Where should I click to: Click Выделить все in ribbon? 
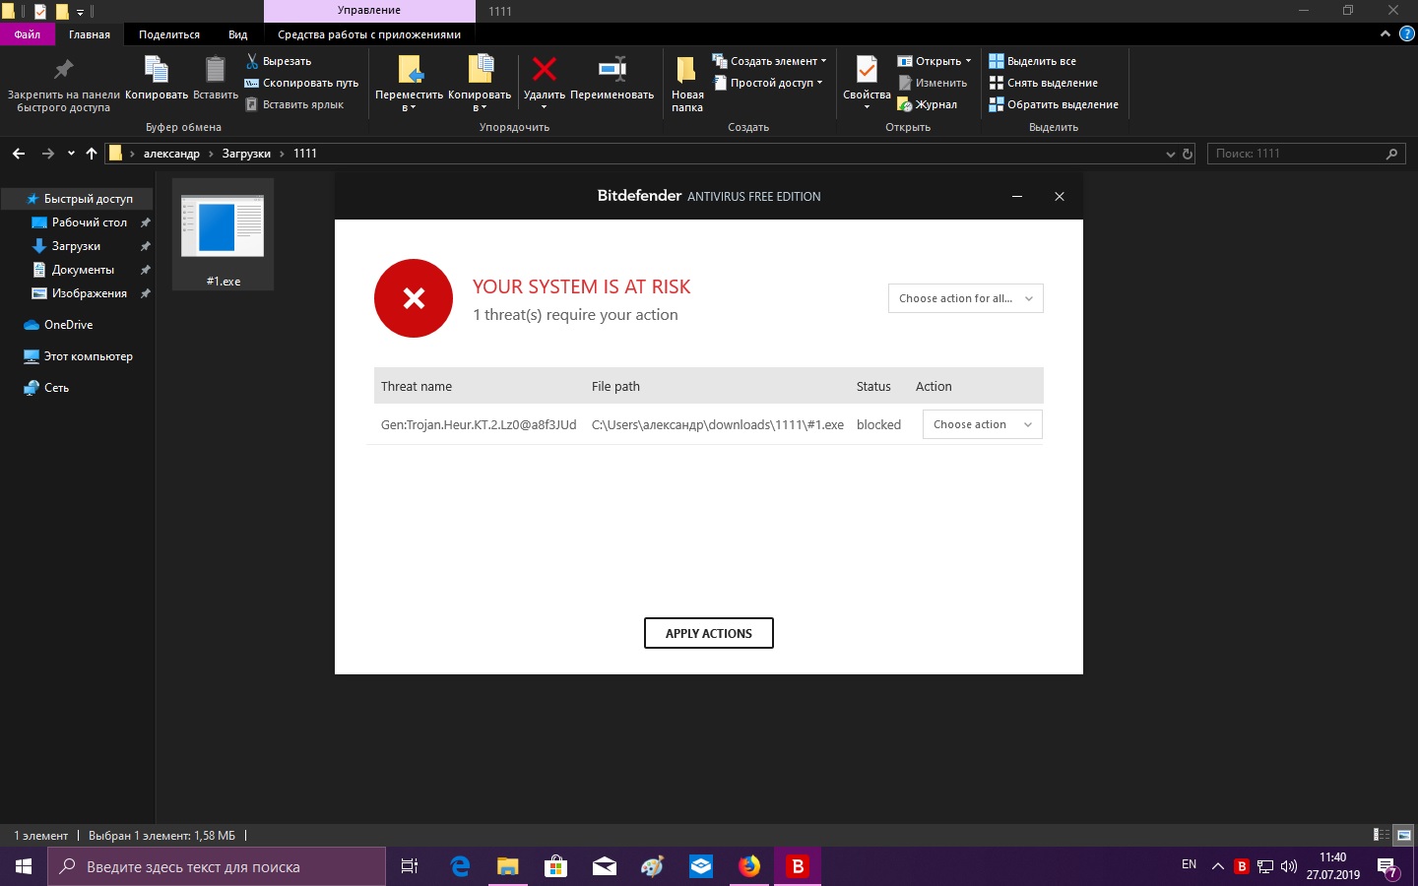pyautogui.click(x=1041, y=61)
